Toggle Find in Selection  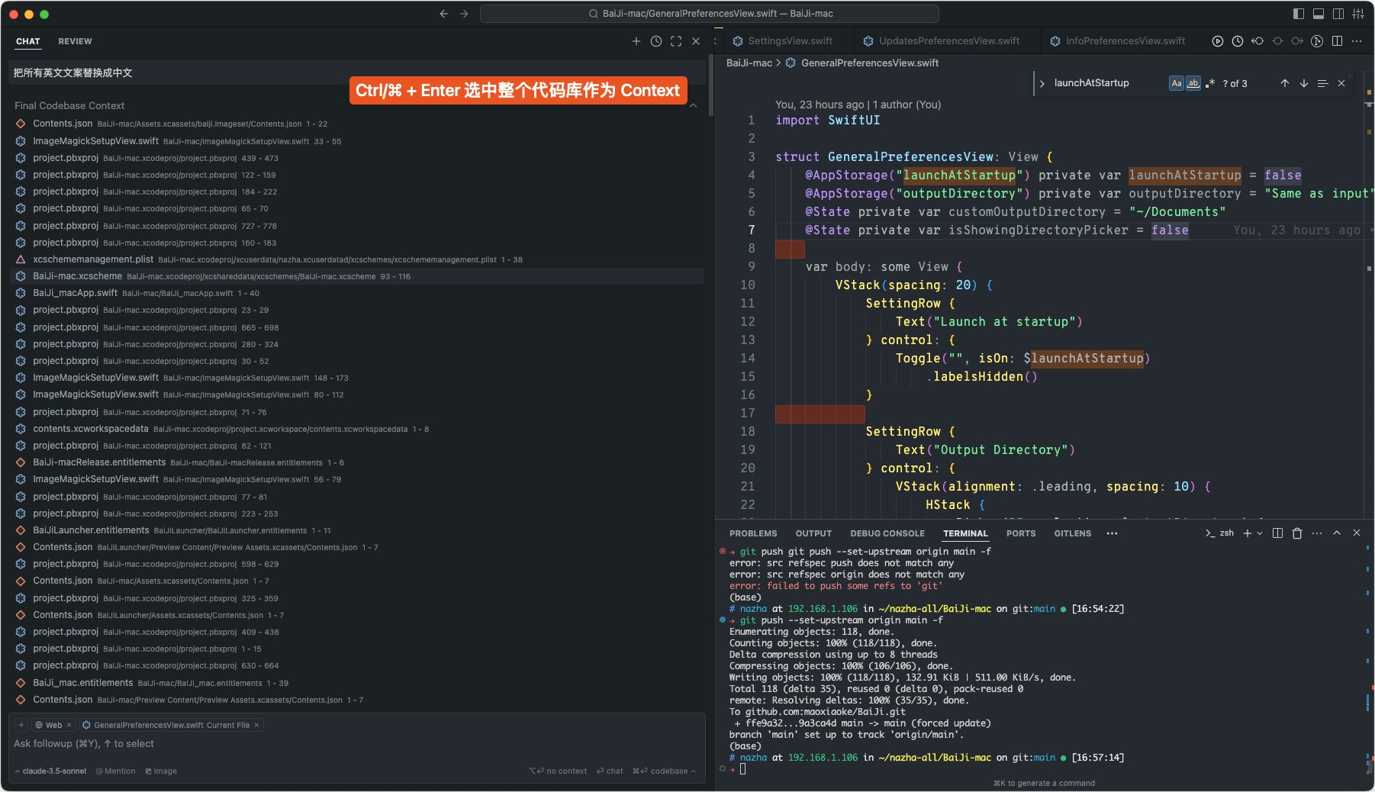pyautogui.click(x=1323, y=83)
